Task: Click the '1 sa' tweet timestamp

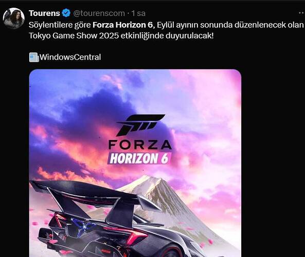Action: click(x=138, y=13)
